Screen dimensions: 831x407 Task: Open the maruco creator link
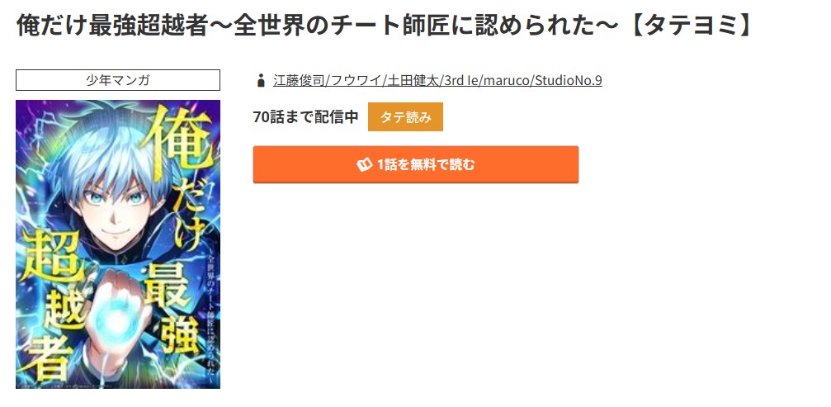click(506, 81)
